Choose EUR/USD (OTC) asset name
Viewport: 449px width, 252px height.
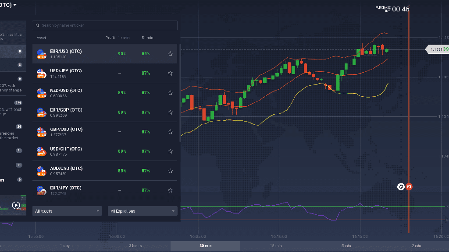click(66, 52)
